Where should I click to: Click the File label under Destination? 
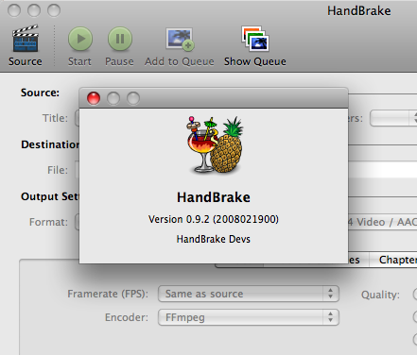58,170
